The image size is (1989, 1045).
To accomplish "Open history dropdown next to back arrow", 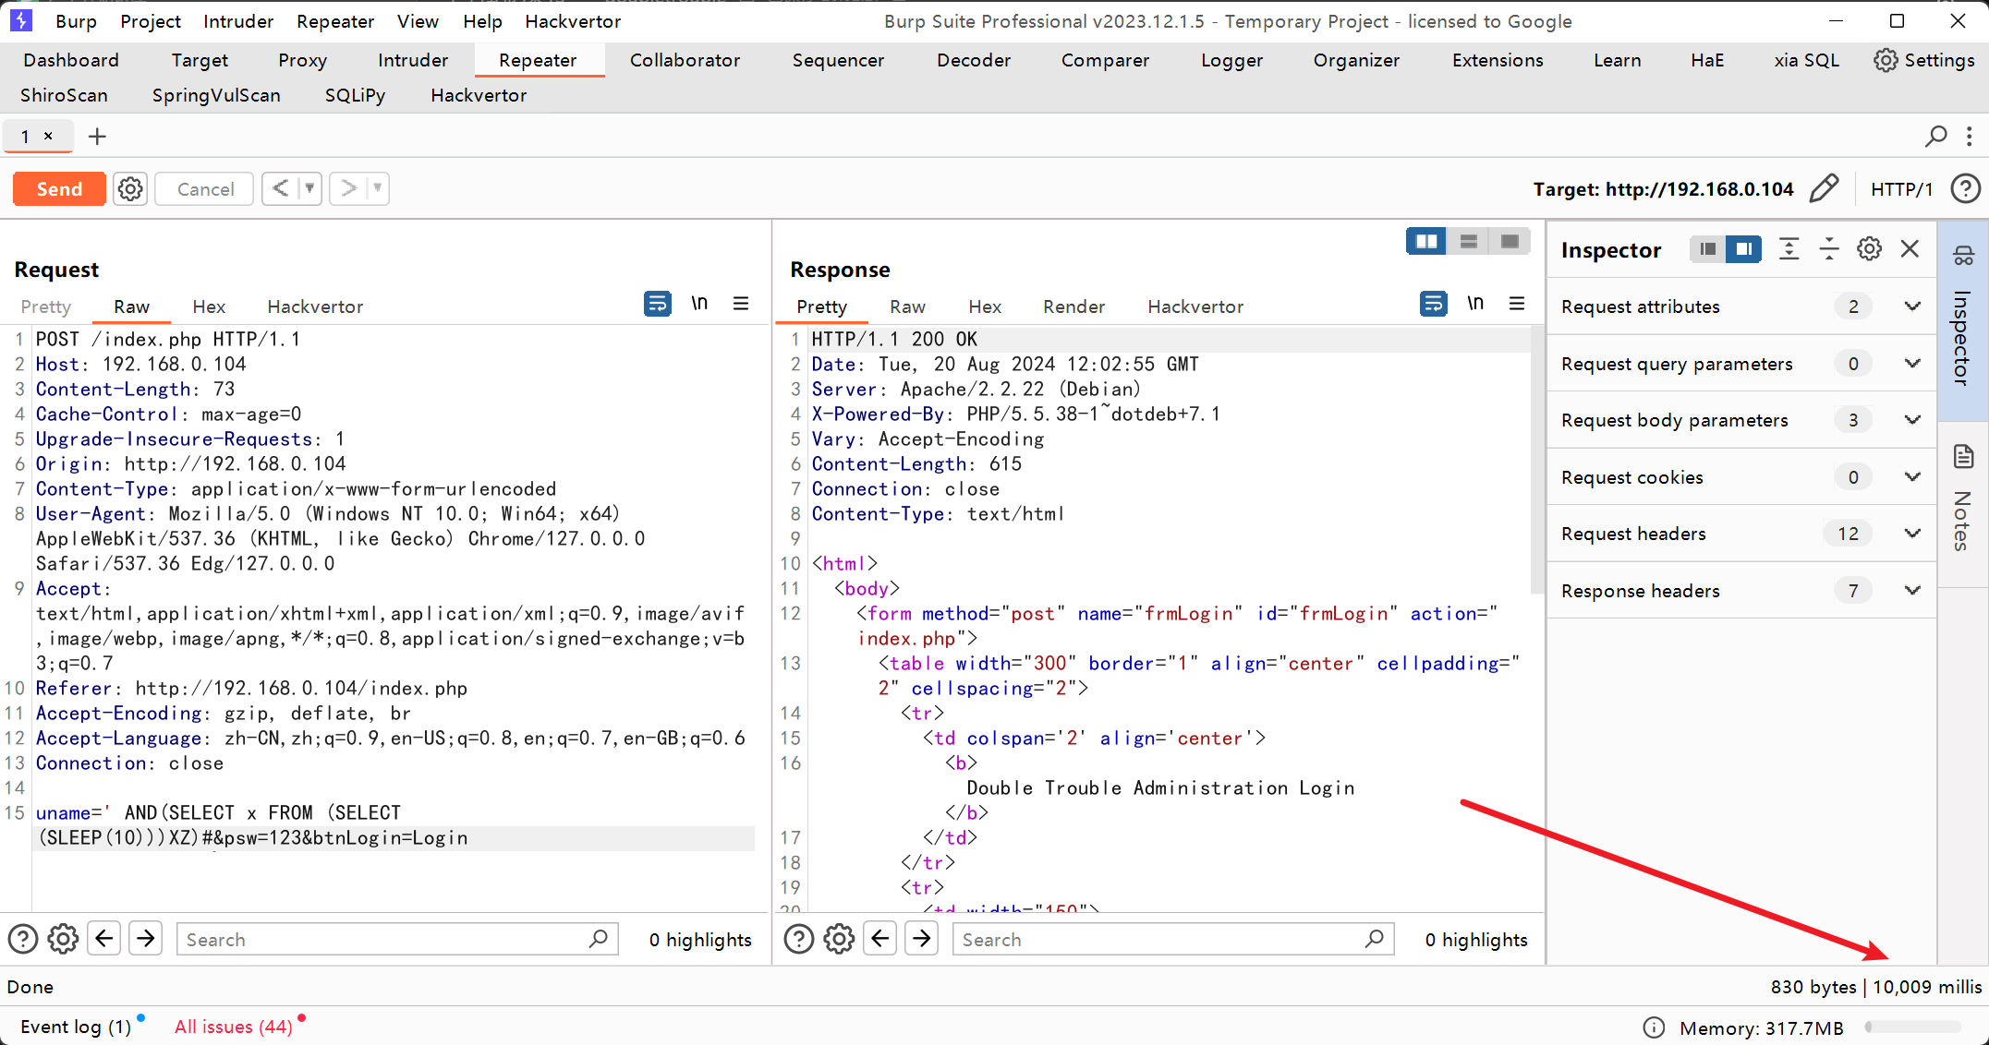I will click(309, 189).
